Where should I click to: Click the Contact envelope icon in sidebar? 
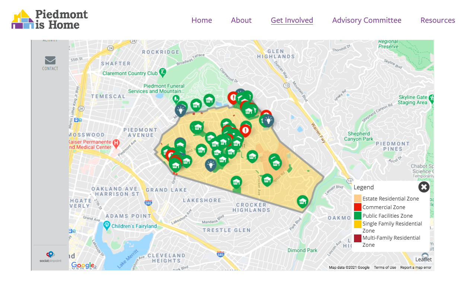click(x=50, y=60)
